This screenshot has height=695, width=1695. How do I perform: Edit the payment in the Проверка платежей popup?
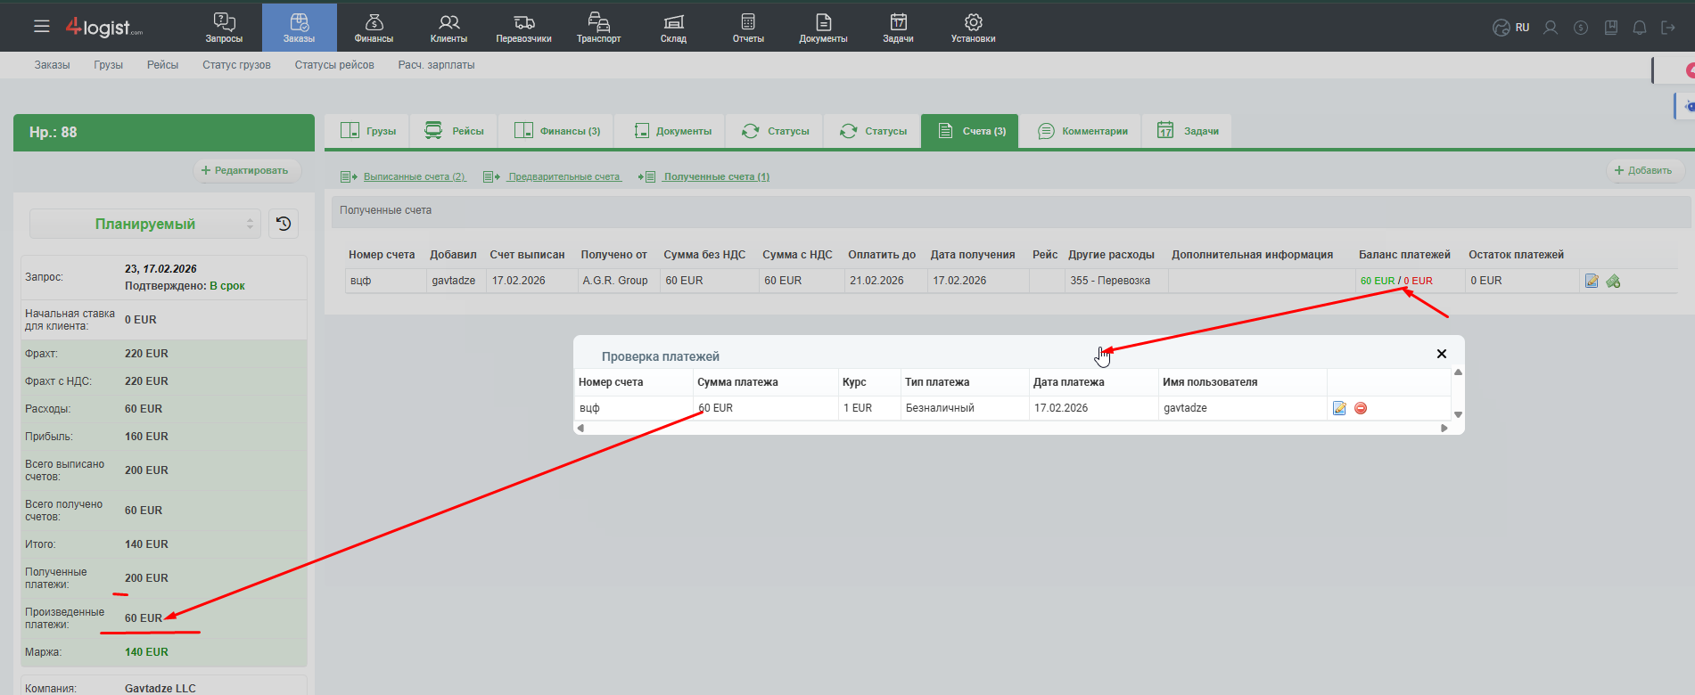click(1339, 408)
